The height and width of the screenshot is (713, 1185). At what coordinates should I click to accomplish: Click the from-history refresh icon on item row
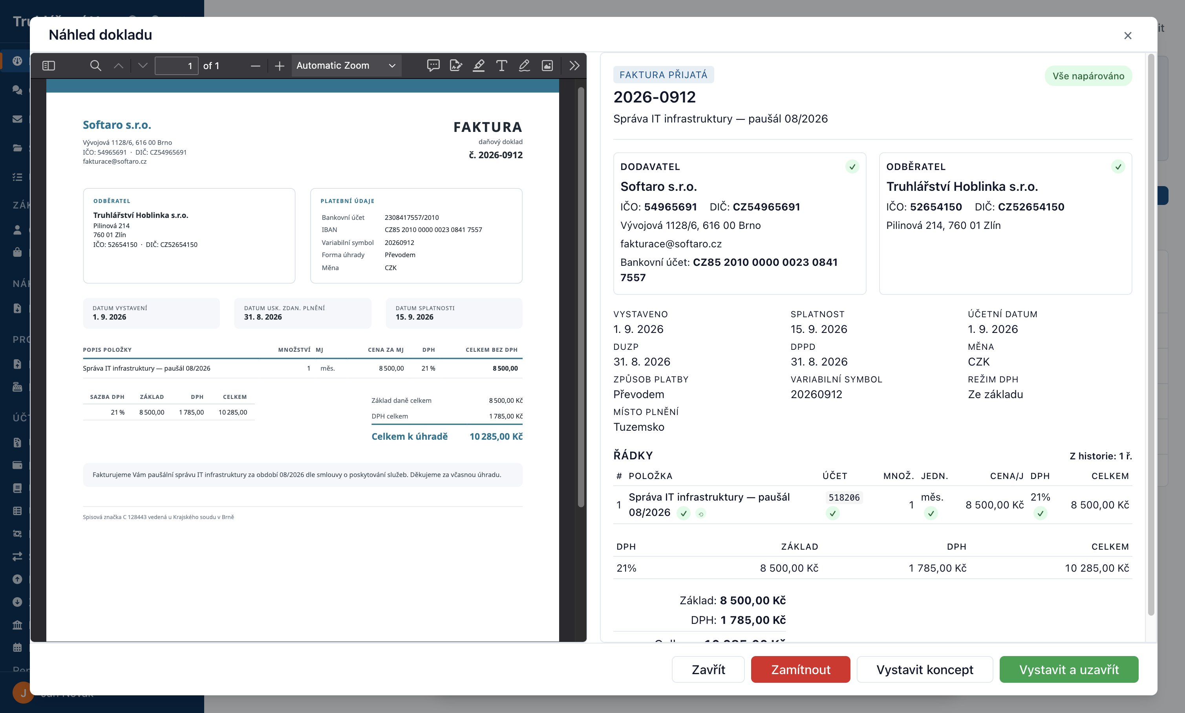click(x=701, y=514)
